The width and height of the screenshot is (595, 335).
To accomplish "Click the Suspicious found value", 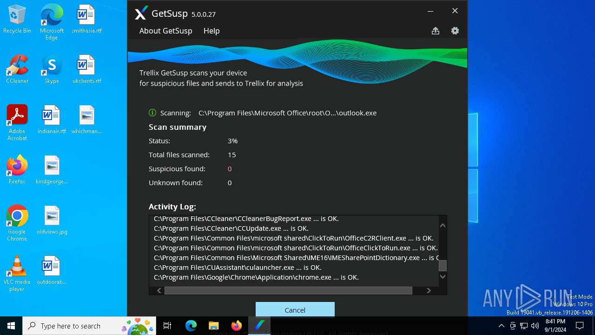I will tap(230, 169).
